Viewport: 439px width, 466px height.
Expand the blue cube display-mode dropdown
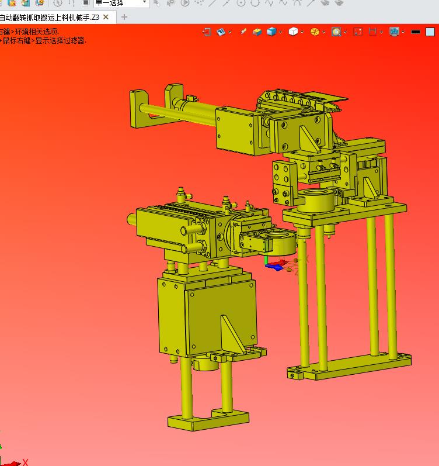[x=280, y=32]
